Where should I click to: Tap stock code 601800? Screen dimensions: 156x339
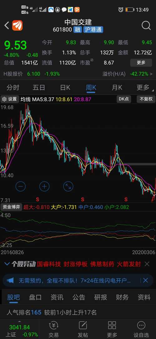(x=62, y=30)
